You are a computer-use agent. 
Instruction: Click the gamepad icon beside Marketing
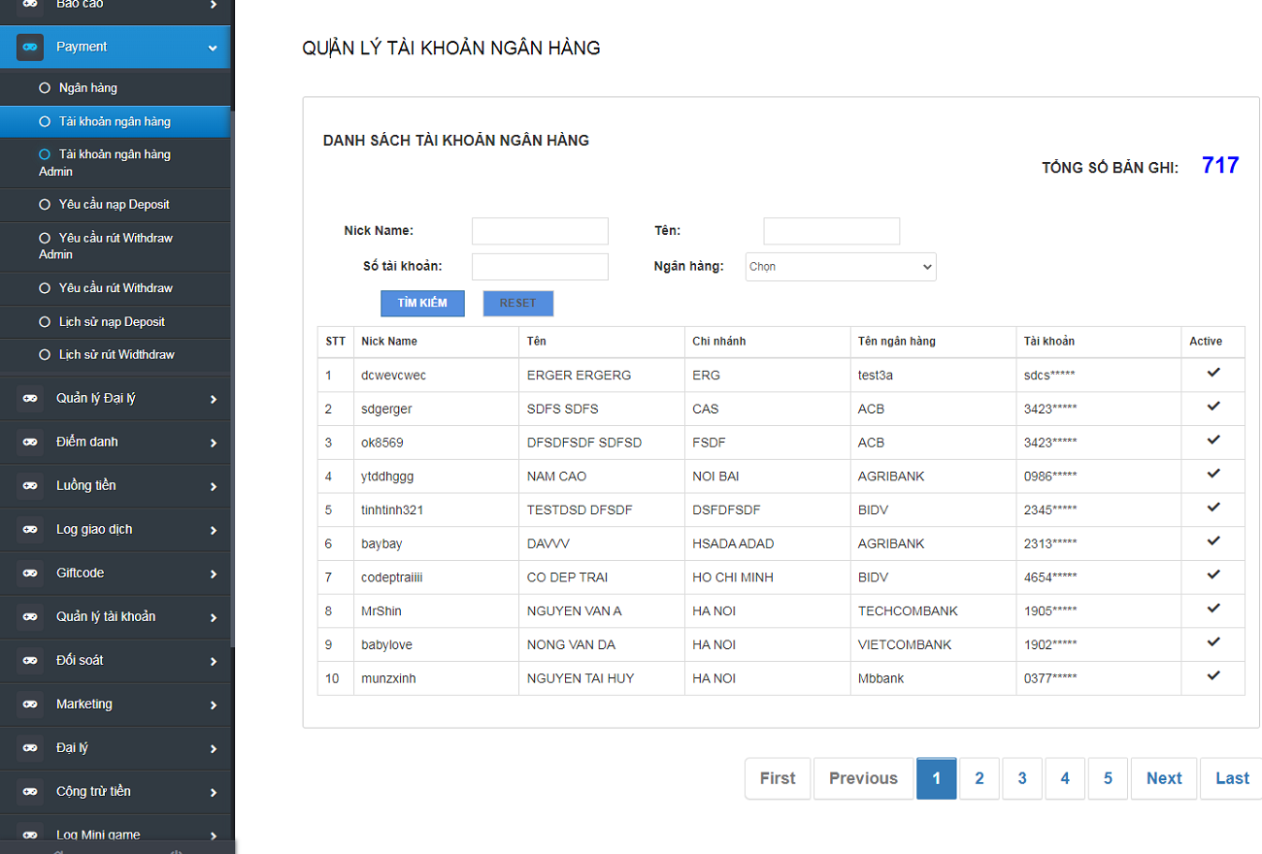coord(30,705)
